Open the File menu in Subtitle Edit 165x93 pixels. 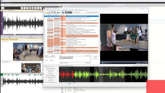click(x=45, y=10)
